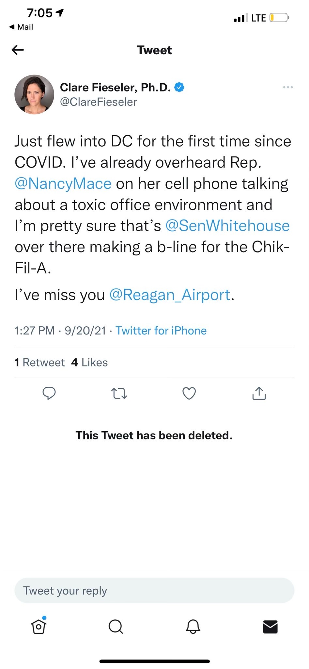Tap the @NancyMace mention link
The width and height of the screenshot is (309, 669).
(x=63, y=184)
